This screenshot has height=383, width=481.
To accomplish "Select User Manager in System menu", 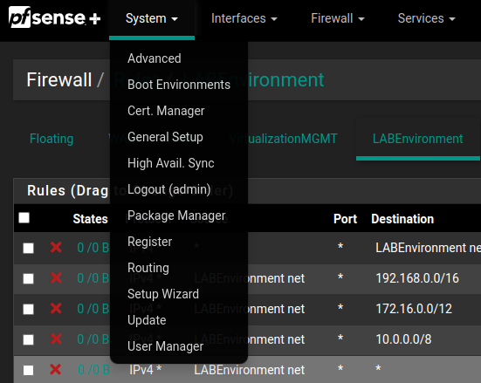I will 165,346.
